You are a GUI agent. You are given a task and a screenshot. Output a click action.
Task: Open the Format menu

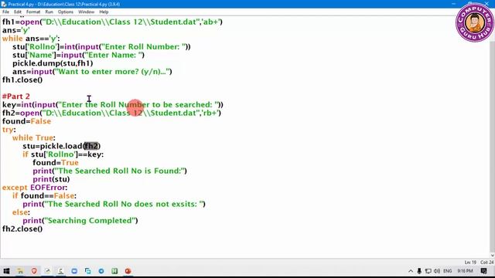33,12
